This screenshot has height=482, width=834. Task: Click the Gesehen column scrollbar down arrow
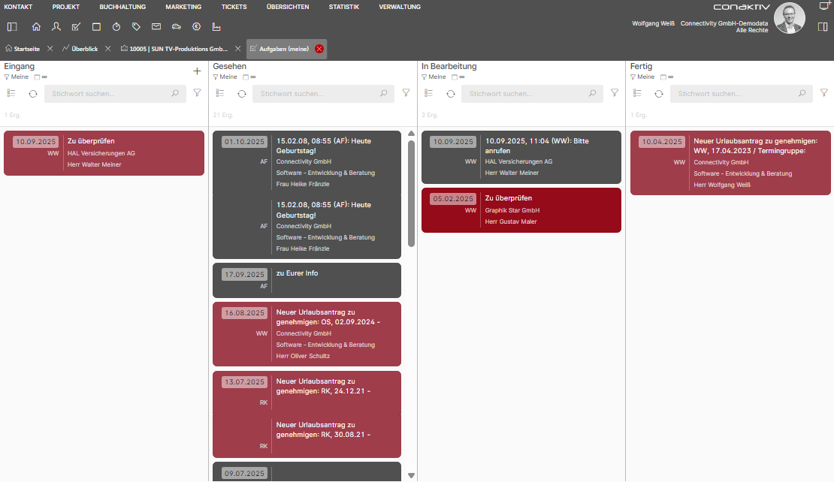(411, 476)
